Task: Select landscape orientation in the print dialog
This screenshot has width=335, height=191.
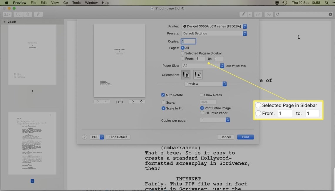Action: pos(198,74)
